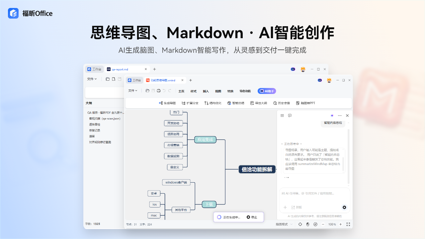
Task: Click the 脑图转PPT tool
Action: (x=305, y=103)
